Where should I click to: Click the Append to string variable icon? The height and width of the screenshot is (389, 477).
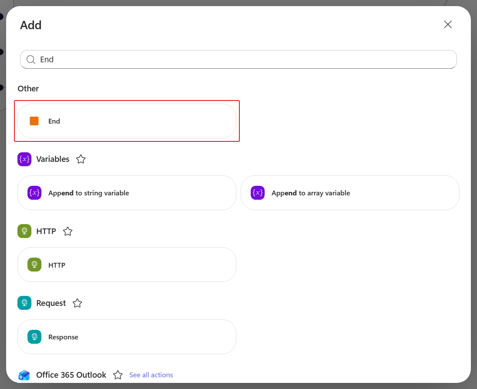[34, 193]
